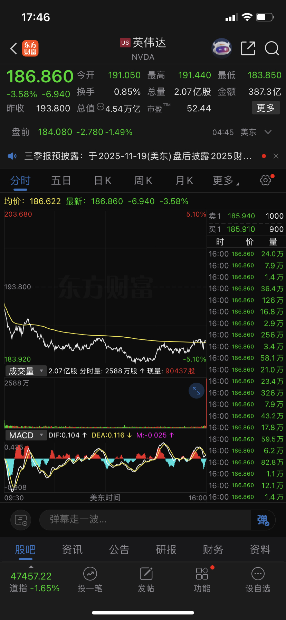Screen dimensions: 286x620
Task: Switch to the 分时 chart tab
Action: 20,180
